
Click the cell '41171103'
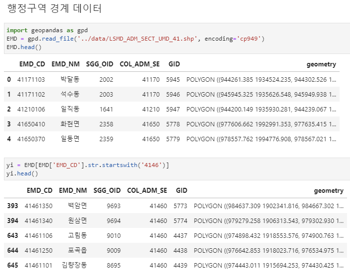pos(31,80)
